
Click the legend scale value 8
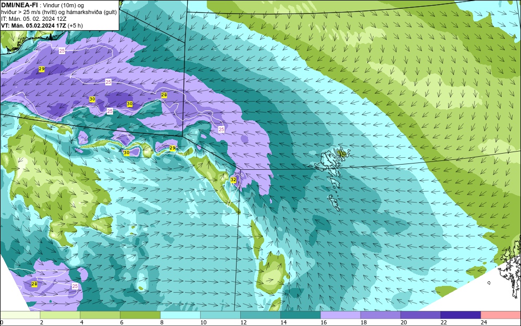click(x=162, y=322)
